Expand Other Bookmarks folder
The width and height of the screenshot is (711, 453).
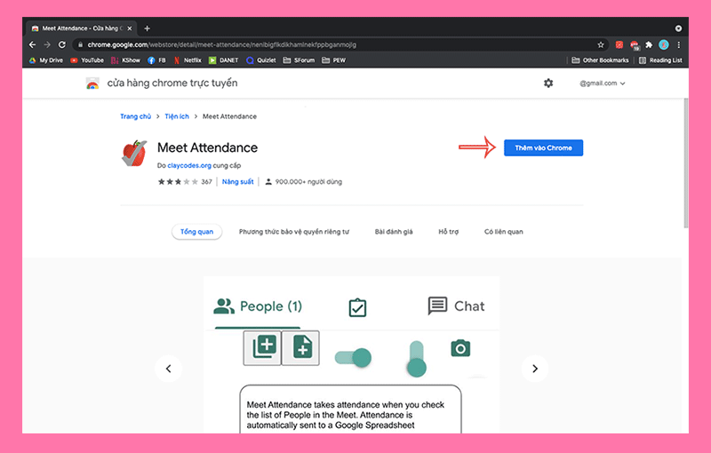tap(601, 60)
